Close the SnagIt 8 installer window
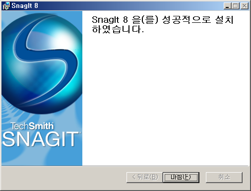This screenshot has width=251, height=191. [x=245, y=6]
